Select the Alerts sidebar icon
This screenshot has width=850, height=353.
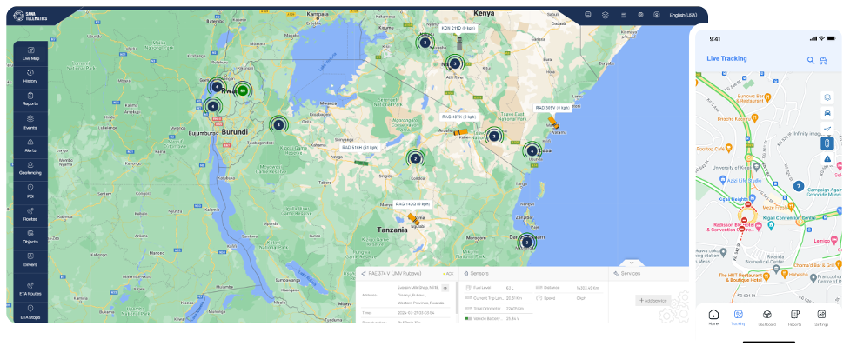click(x=30, y=144)
